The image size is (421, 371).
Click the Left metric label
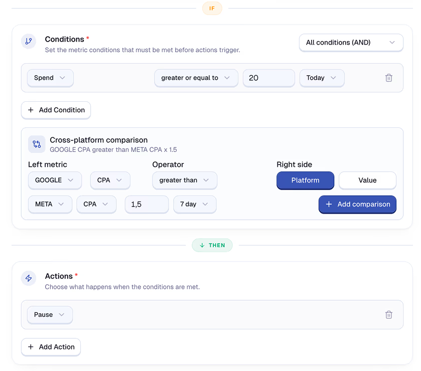pos(48,164)
